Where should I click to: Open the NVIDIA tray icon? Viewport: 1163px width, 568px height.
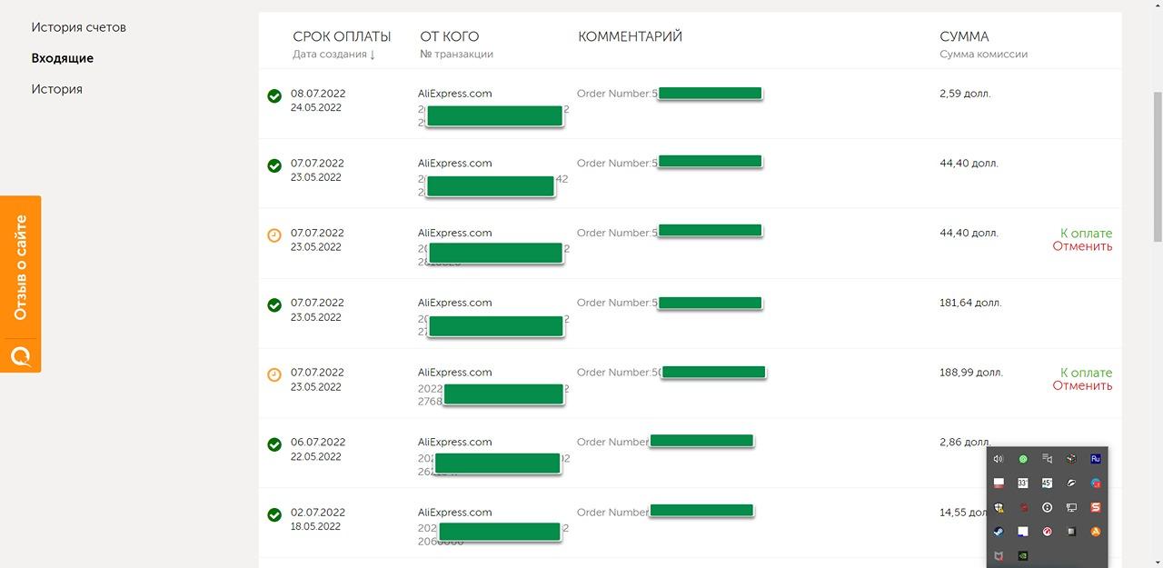tap(1023, 555)
